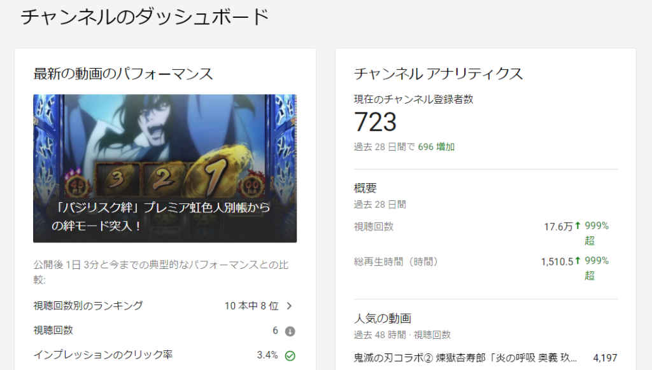Click the チャンネル アナリティクス card heading

click(438, 74)
